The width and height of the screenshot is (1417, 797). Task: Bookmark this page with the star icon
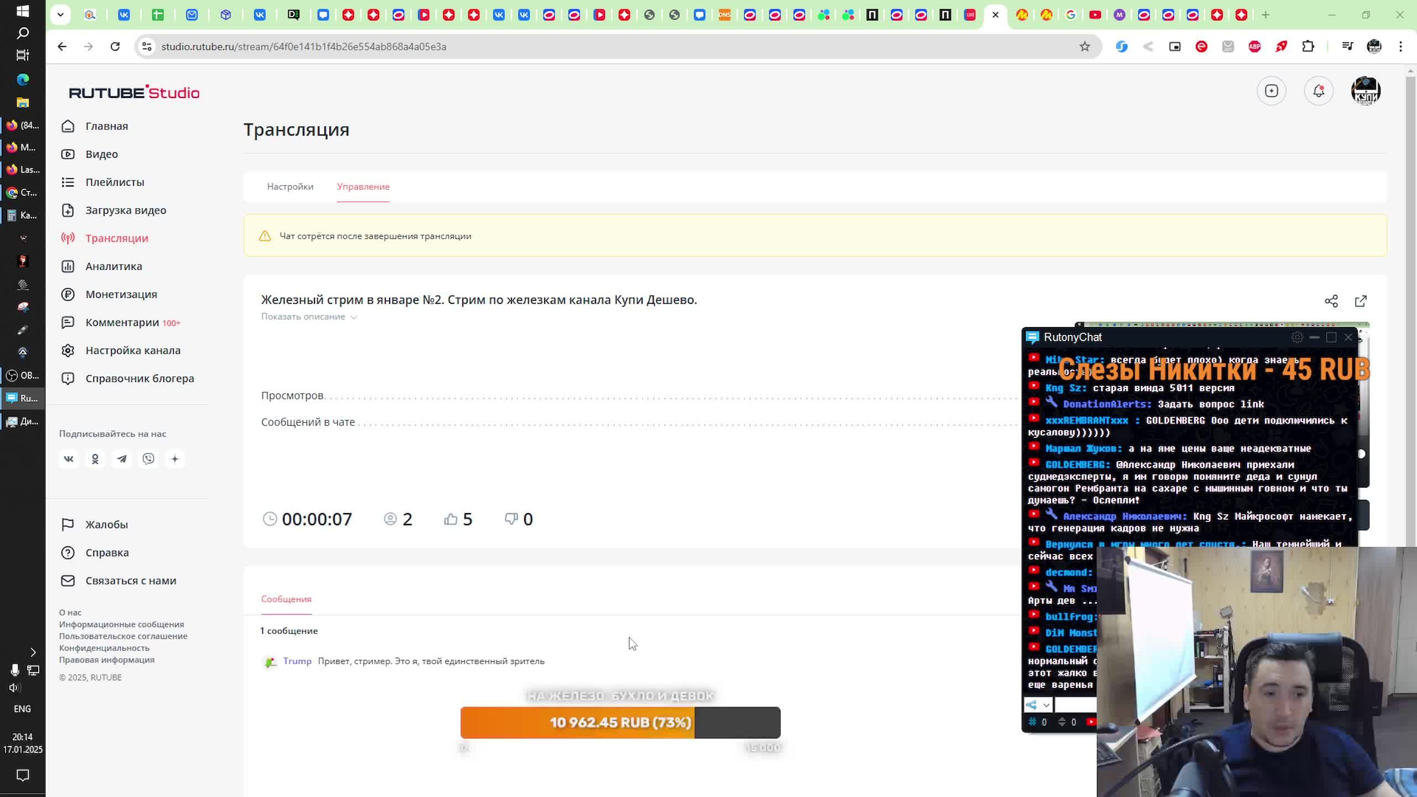(x=1084, y=46)
